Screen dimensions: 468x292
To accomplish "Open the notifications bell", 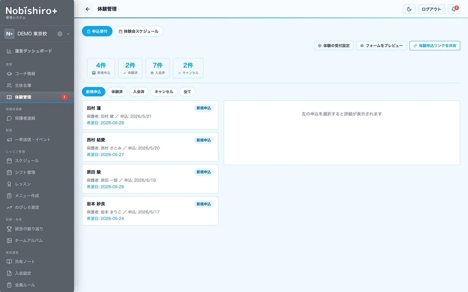I will [454, 9].
